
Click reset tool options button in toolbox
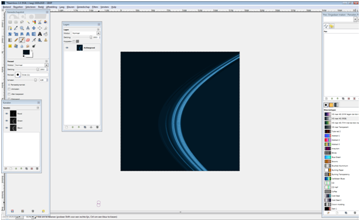coord(43,211)
